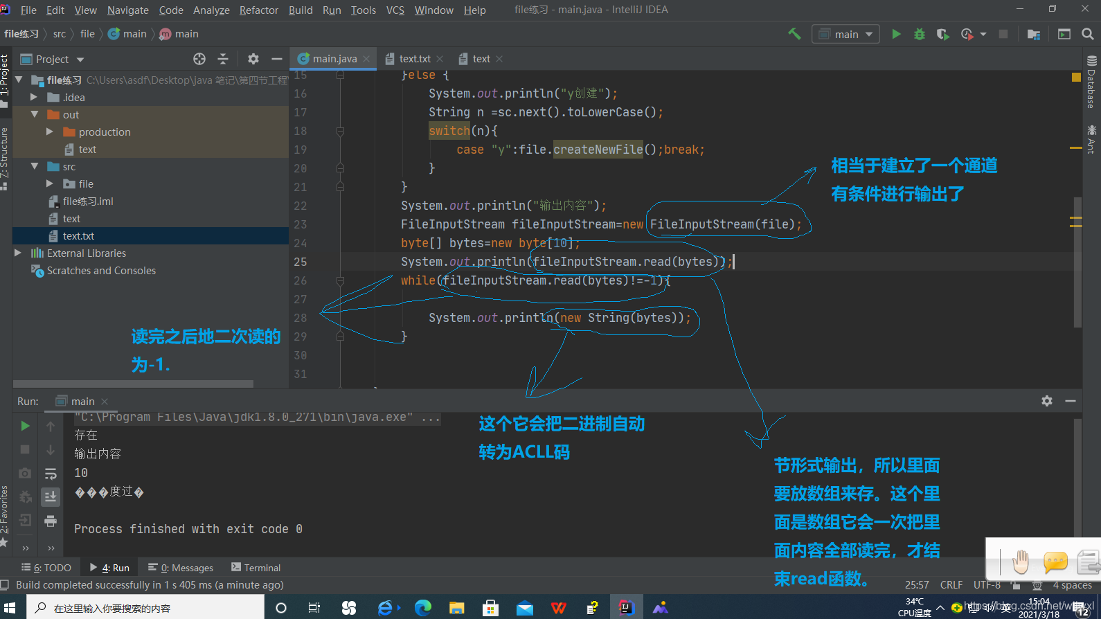Print the Run console output

51,521
